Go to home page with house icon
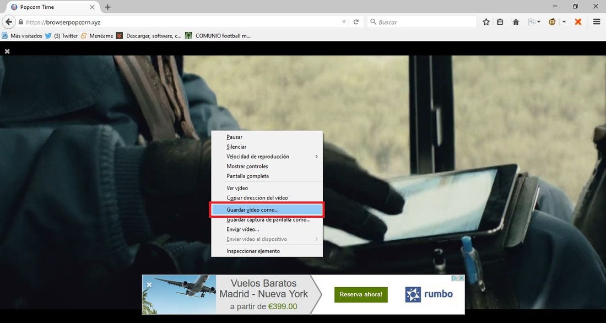Viewport: 606px width, 323px height. [516, 22]
